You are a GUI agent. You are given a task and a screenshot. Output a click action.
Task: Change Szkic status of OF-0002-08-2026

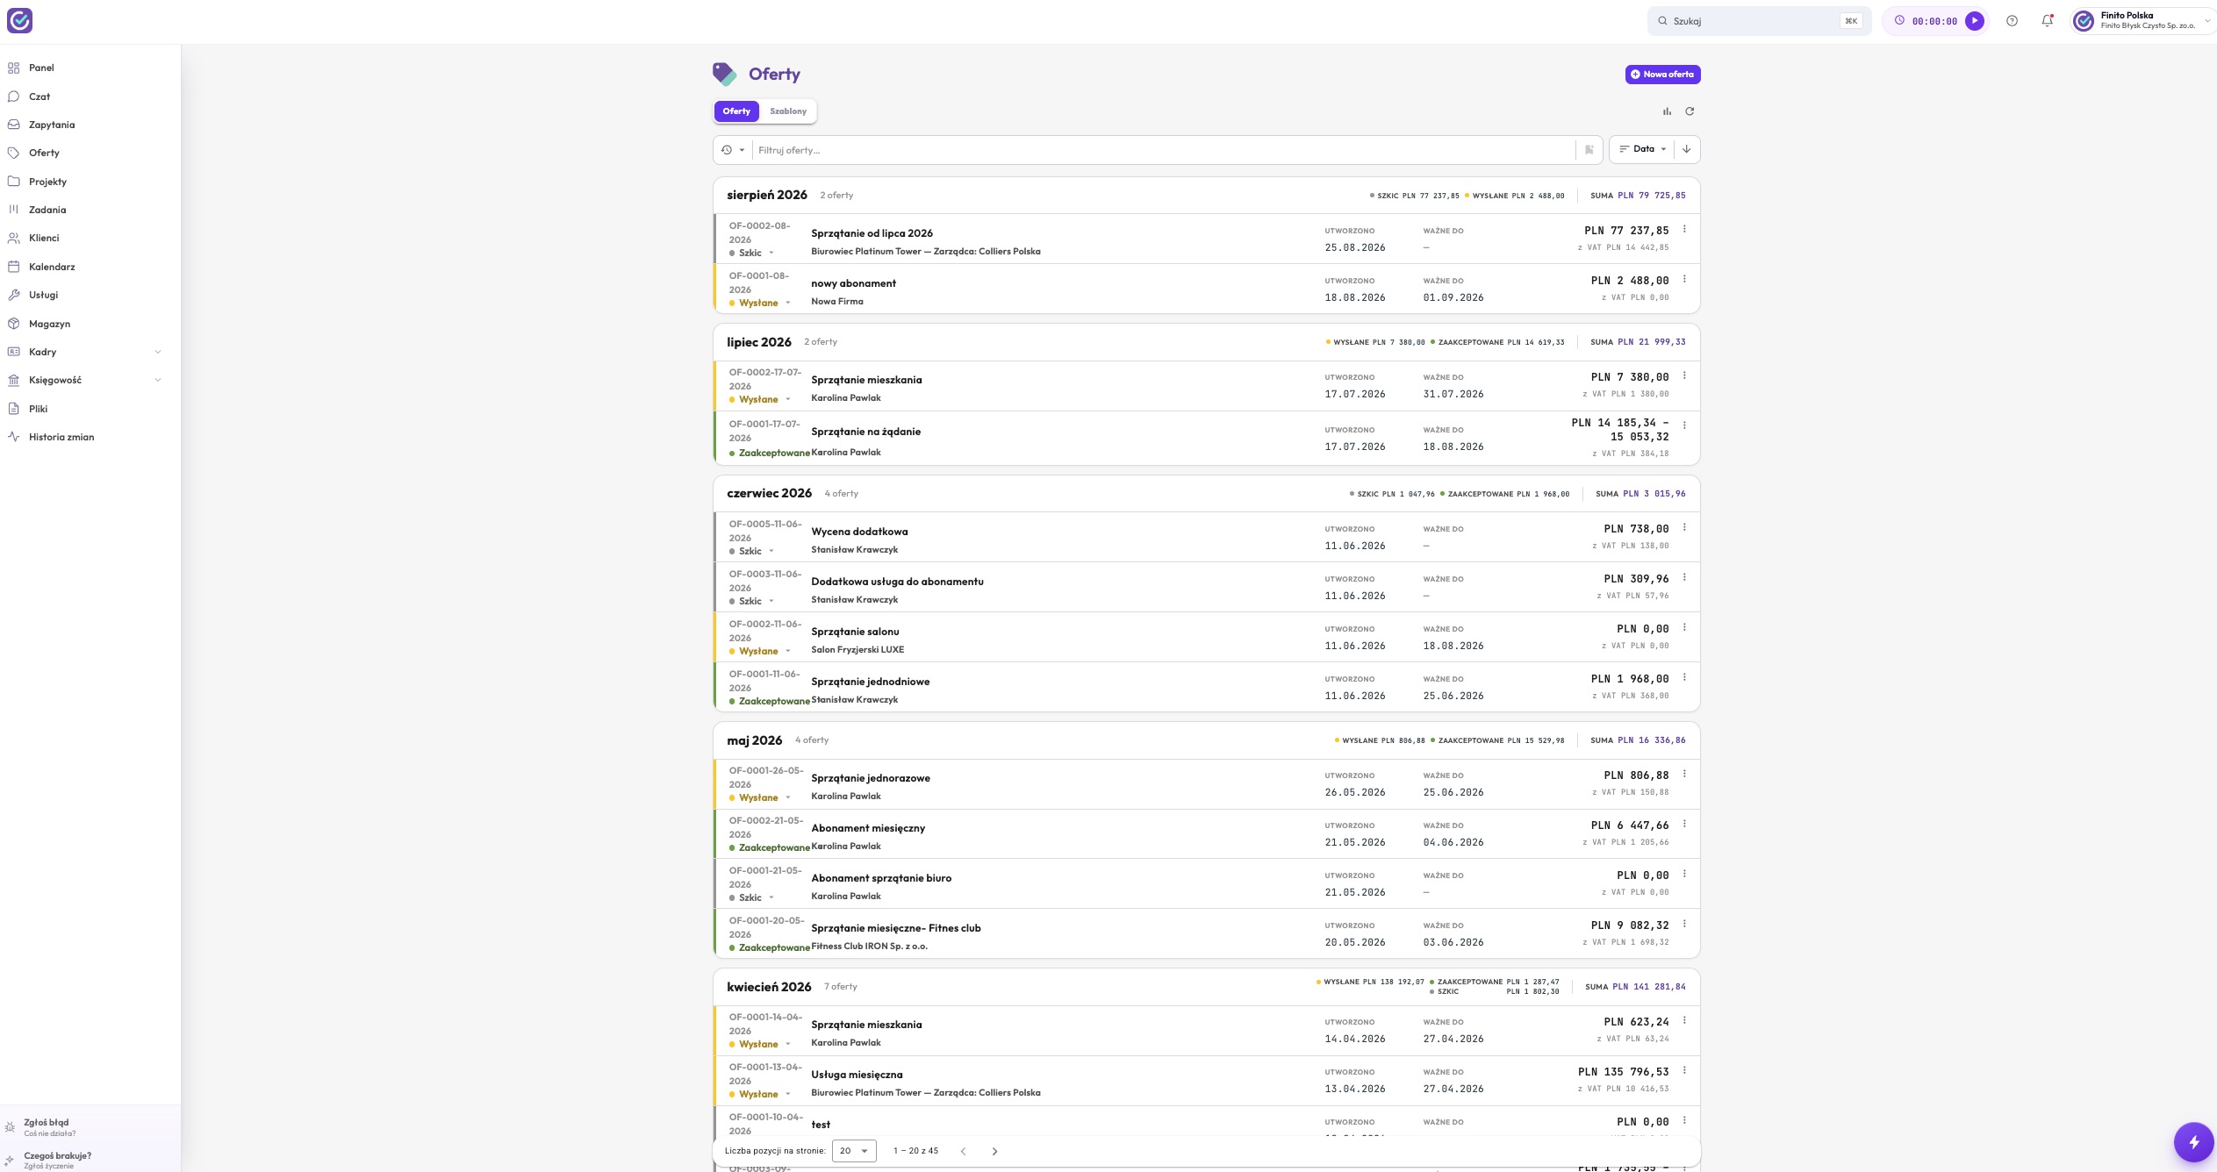(x=752, y=253)
